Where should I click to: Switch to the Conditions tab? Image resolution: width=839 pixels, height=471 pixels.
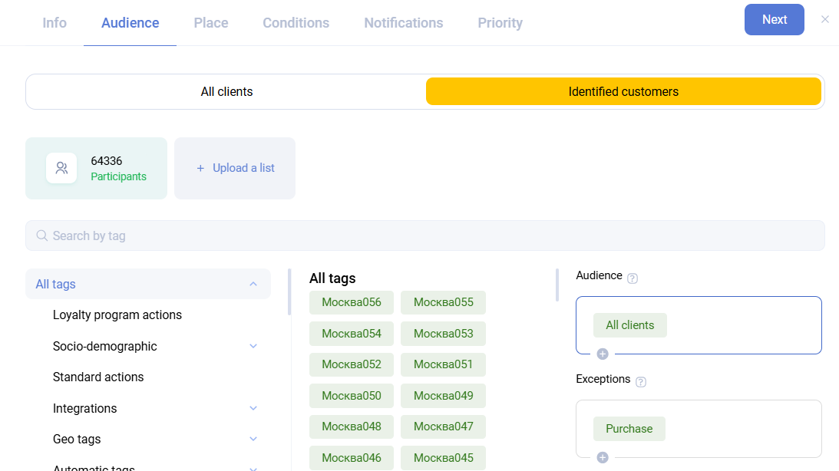pos(296,23)
